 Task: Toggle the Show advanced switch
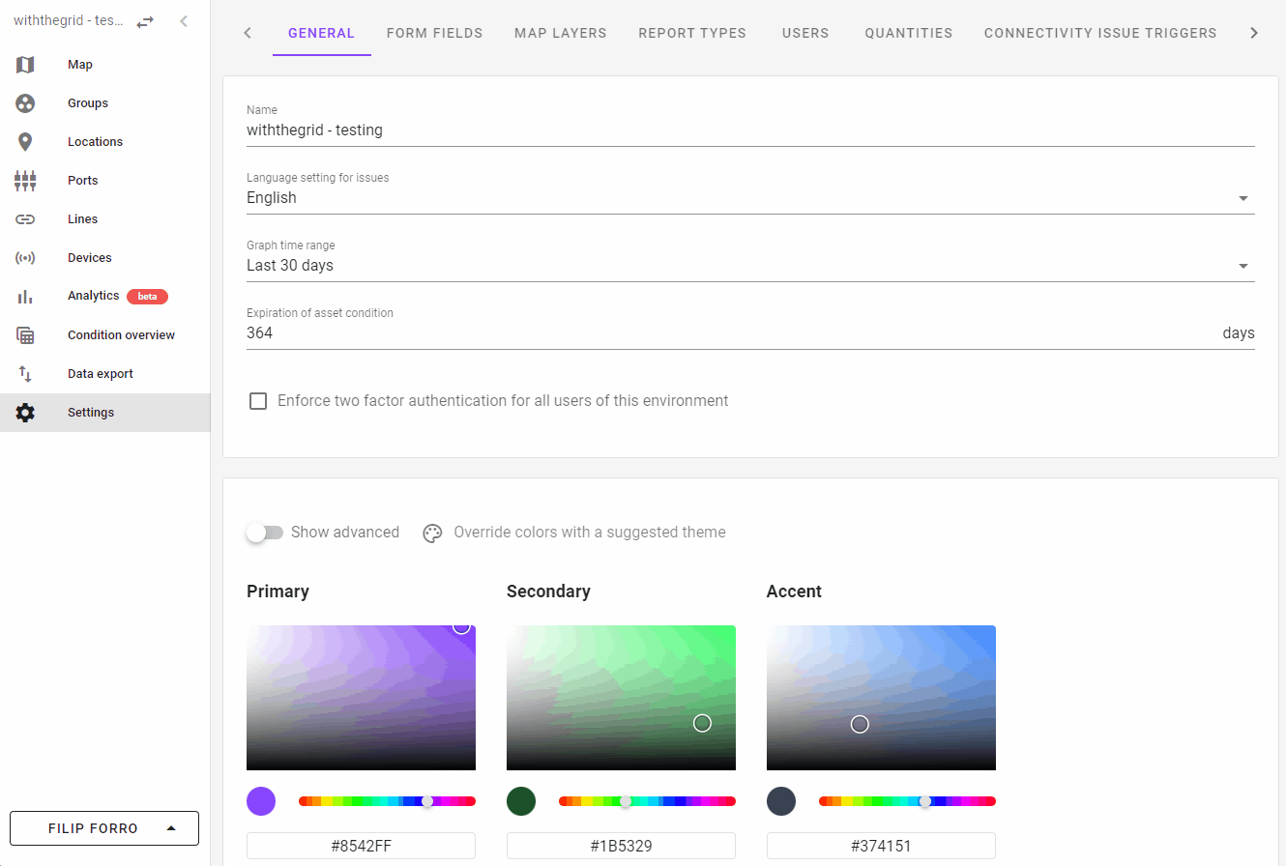click(x=264, y=533)
